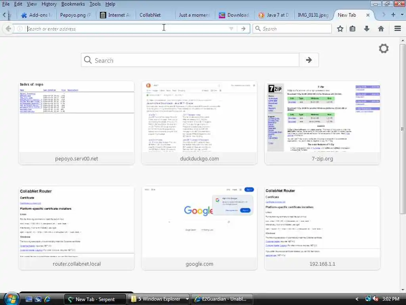Click magnifier icon in toolbar search box
This screenshot has height=305, width=406.
pyautogui.click(x=258, y=29)
